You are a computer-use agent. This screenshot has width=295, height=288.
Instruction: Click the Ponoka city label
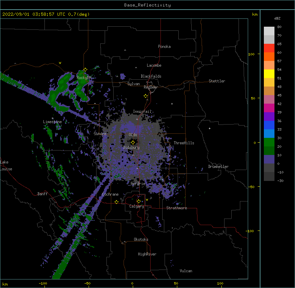click(164, 47)
